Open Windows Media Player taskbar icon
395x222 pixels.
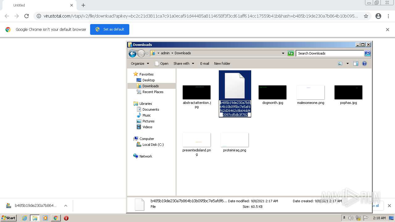coord(45,218)
